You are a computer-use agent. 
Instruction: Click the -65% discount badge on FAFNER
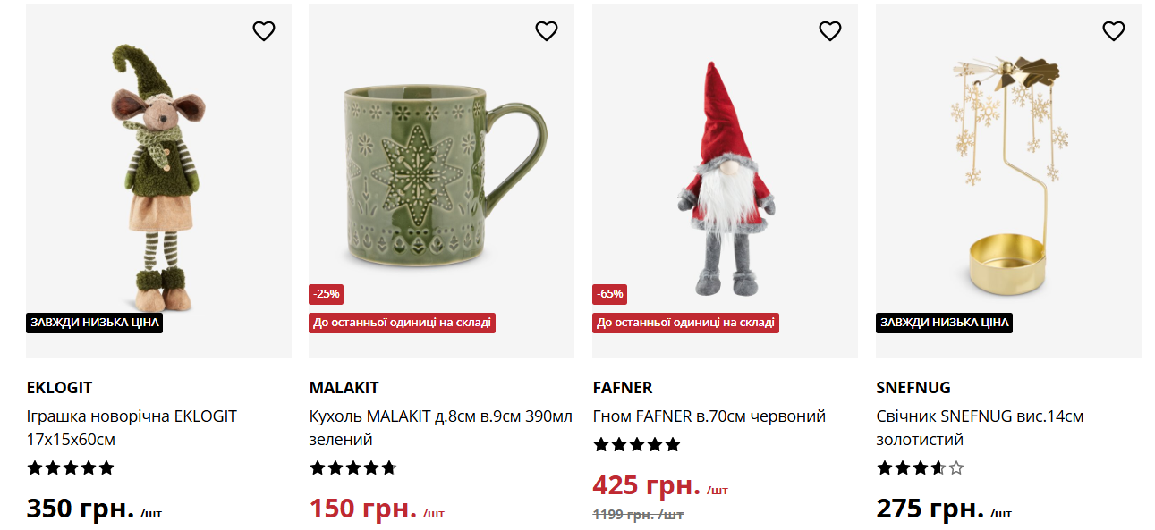pyautogui.click(x=609, y=294)
